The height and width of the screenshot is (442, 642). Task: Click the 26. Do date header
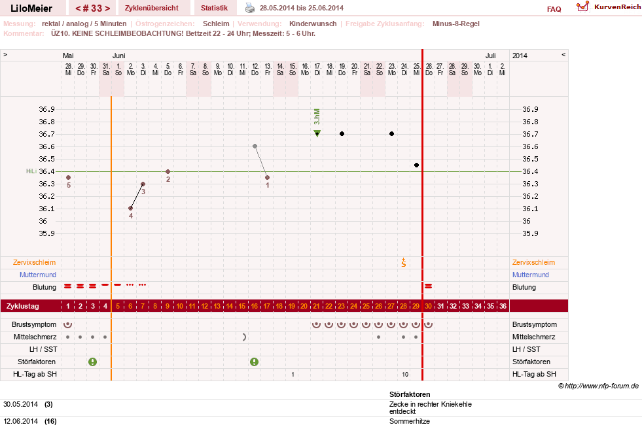point(429,69)
